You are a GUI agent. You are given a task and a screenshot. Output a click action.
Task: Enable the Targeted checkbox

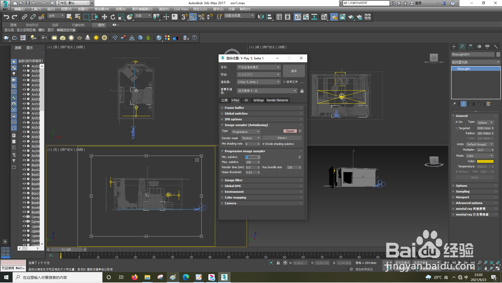[x=457, y=128]
